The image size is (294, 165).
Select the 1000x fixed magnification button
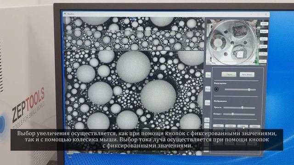coord(231,126)
